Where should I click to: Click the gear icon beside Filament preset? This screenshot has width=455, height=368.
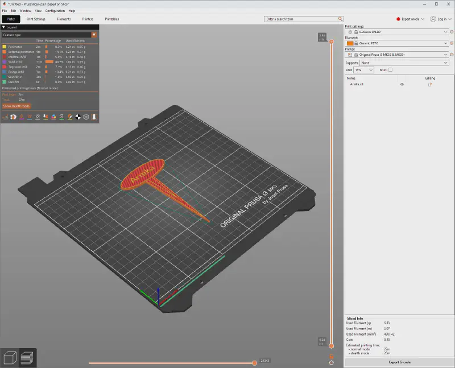click(452, 43)
